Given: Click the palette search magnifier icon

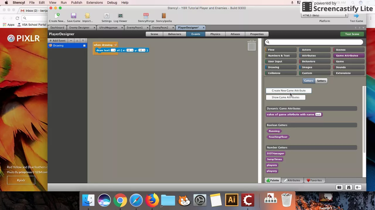Looking at the screenshot, I should 268,42.
